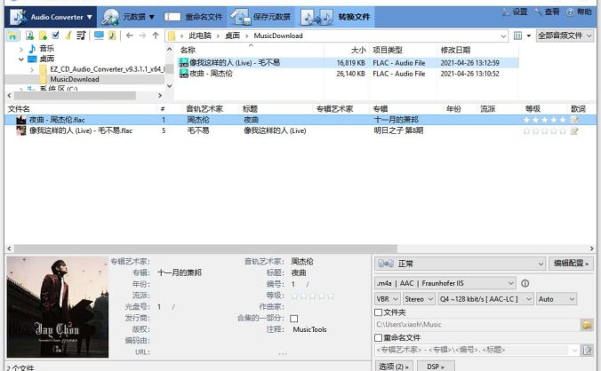Go forward with the right arrow
Viewport: 601px width, 371px height.
[142, 36]
